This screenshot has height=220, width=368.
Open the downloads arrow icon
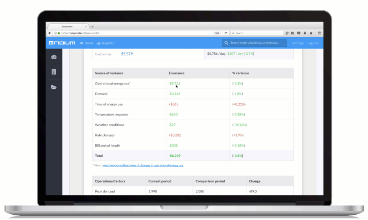(x=305, y=33)
